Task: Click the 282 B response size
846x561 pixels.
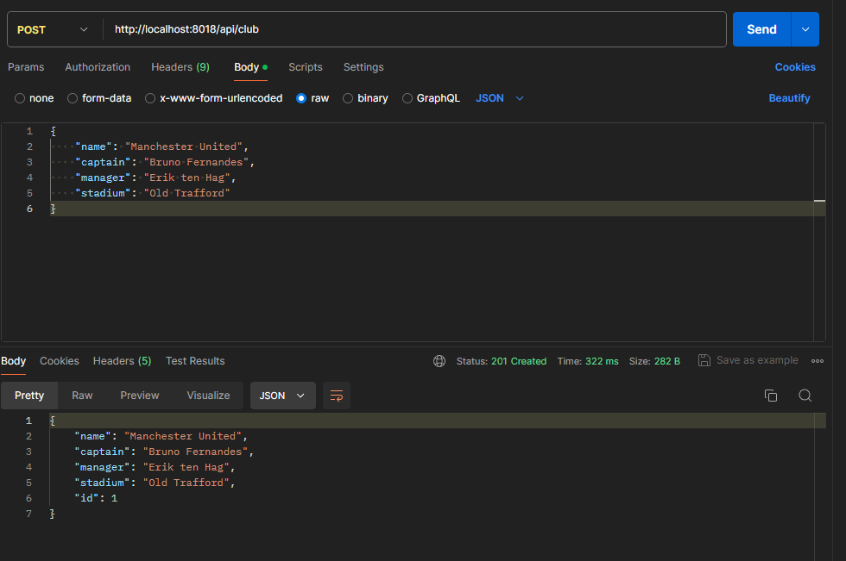Action: 666,361
